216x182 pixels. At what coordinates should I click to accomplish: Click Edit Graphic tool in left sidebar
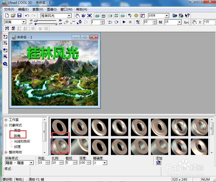5,57
